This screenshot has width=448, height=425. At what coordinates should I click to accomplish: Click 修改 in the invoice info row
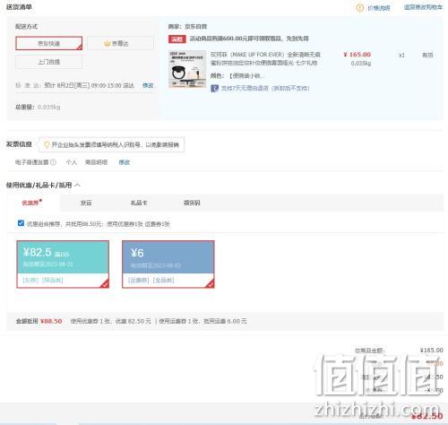pos(125,162)
